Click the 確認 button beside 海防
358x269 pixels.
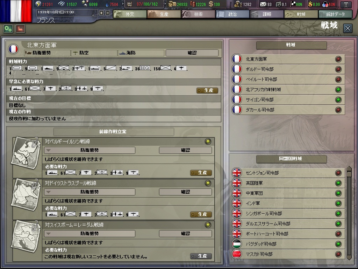click(192, 53)
